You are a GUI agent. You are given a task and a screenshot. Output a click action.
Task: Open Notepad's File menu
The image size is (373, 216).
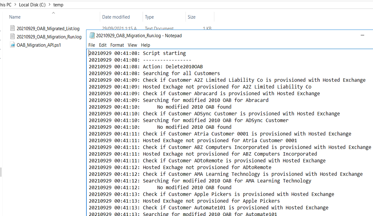pos(92,45)
